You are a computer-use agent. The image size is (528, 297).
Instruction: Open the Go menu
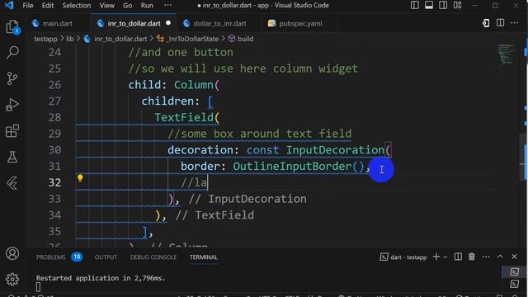[127, 6]
